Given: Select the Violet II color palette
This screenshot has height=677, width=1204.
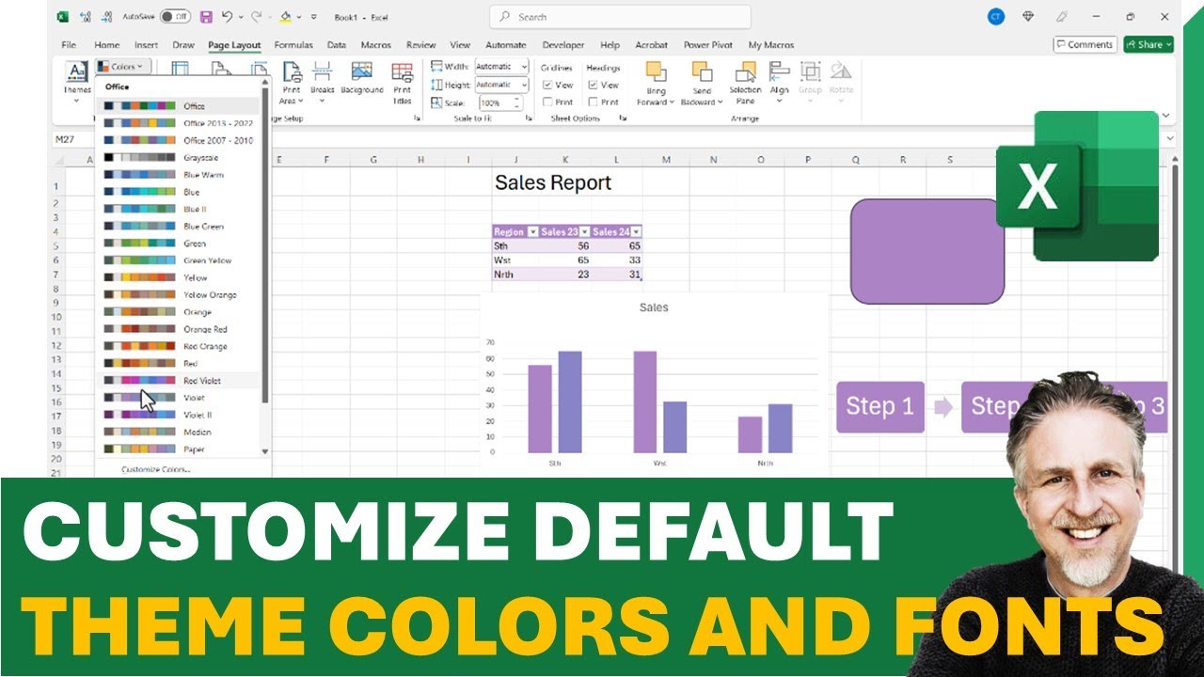Looking at the screenshot, I should [178, 415].
